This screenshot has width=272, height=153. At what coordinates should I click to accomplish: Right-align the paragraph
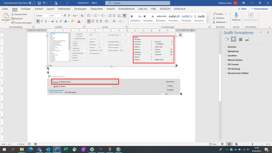[x=97, y=21]
